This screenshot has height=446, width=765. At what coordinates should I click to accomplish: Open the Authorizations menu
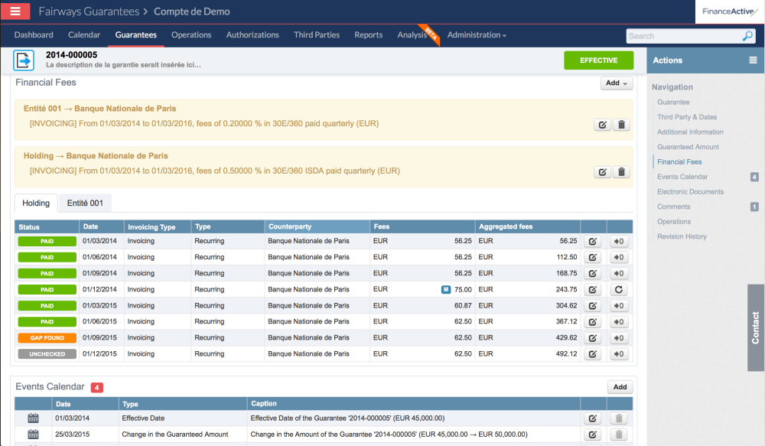click(252, 35)
